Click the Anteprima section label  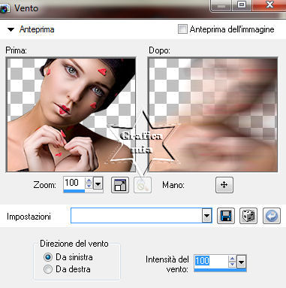click(37, 29)
